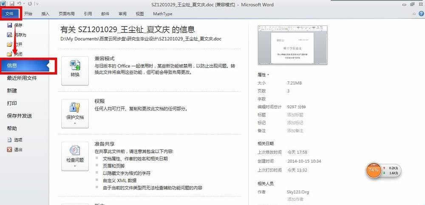Viewport: 425px width, 205px height.
Task: Open the 文件 tab
Action: (x=9, y=14)
